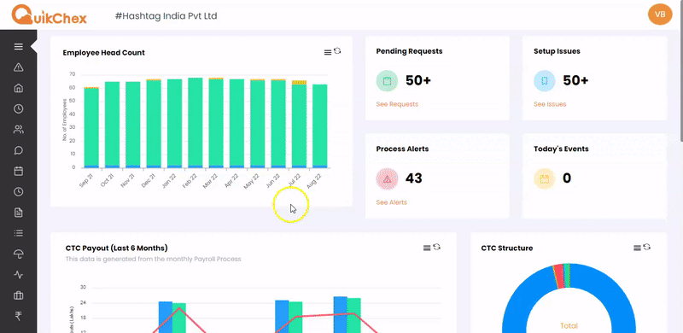Open the chat bubble sidebar icon
The width and height of the screenshot is (683, 333).
(18, 150)
